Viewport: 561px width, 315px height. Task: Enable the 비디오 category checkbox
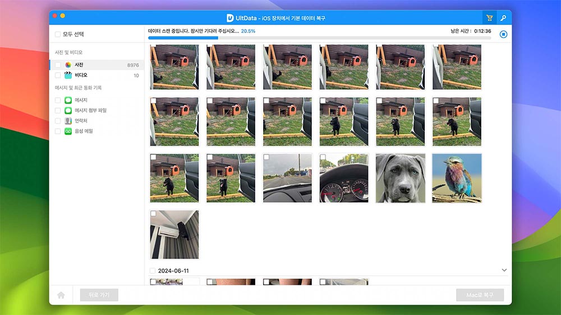click(x=58, y=76)
